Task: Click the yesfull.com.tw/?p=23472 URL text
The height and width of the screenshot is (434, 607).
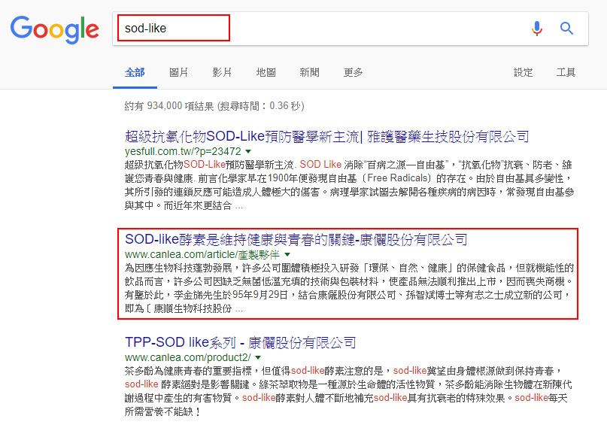Action: point(183,151)
